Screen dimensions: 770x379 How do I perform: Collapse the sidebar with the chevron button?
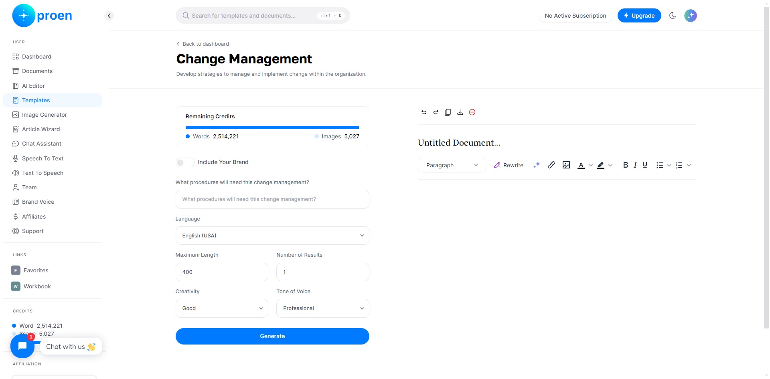[109, 16]
